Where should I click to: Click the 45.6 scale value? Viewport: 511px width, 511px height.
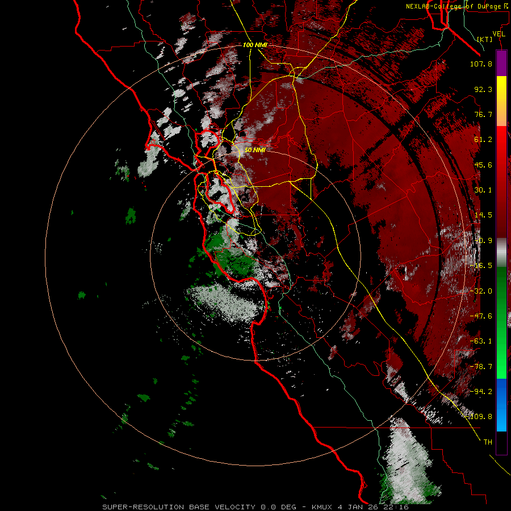pyautogui.click(x=483, y=165)
